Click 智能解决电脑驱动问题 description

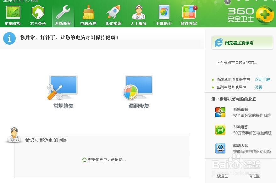click(x=252, y=152)
